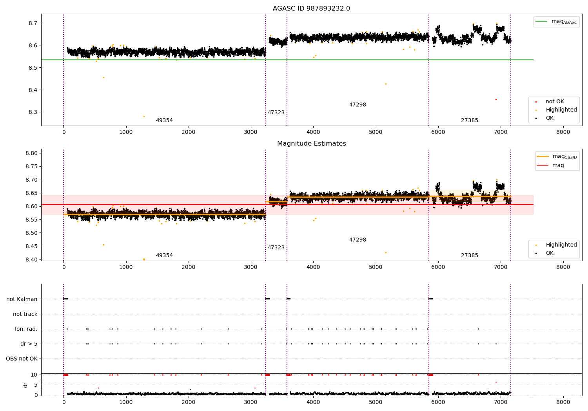Screen dimensions: 588x411
Task: Click the not track axis label
Action: click(x=25, y=314)
